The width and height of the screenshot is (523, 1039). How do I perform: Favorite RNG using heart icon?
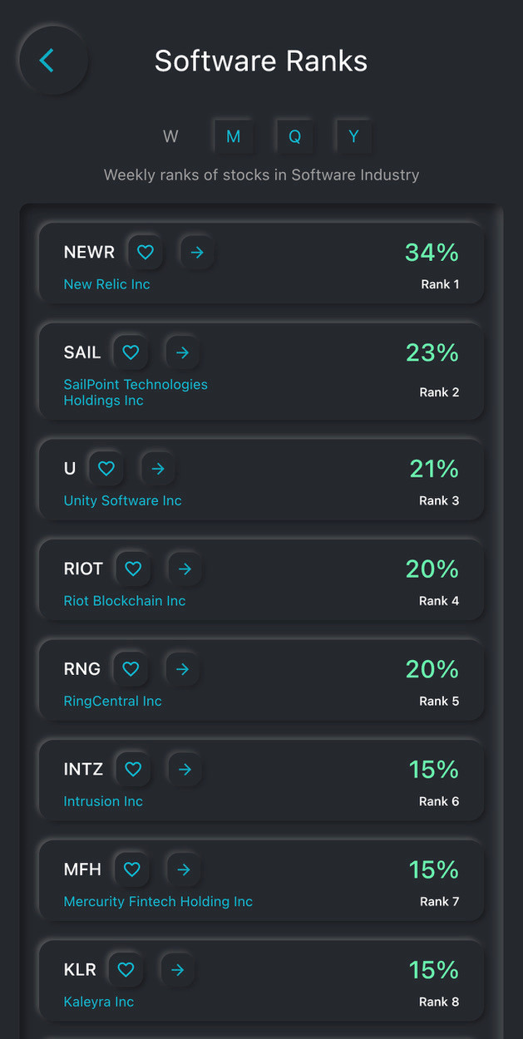tap(131, 669)
